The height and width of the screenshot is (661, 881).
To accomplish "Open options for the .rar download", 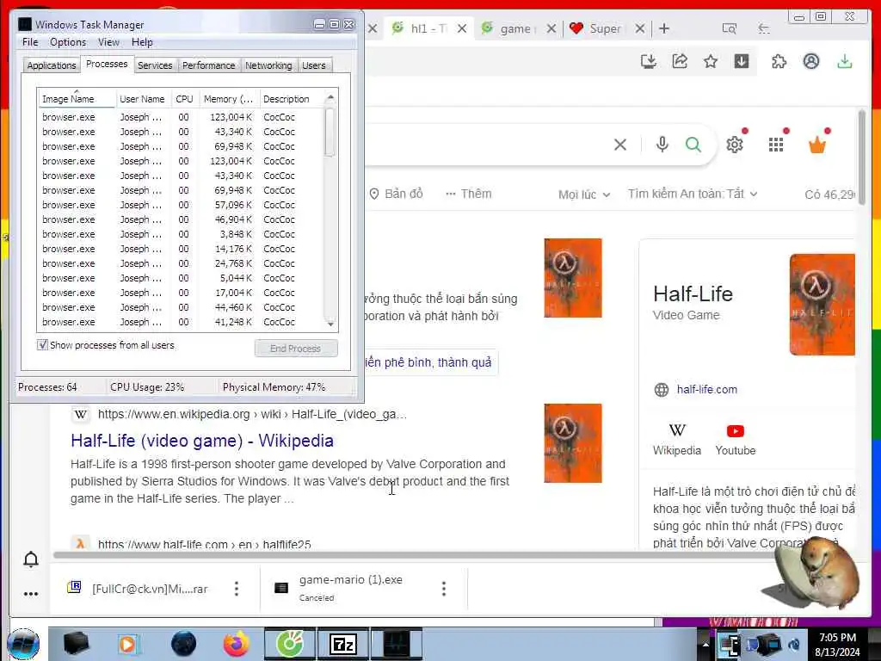I will click(237, 589).
